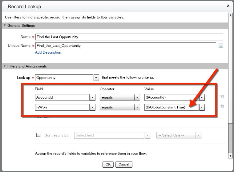Click the info icon beside Unique Name
Viewport: 234px width, 172px height.
click(x=221, y=46)
